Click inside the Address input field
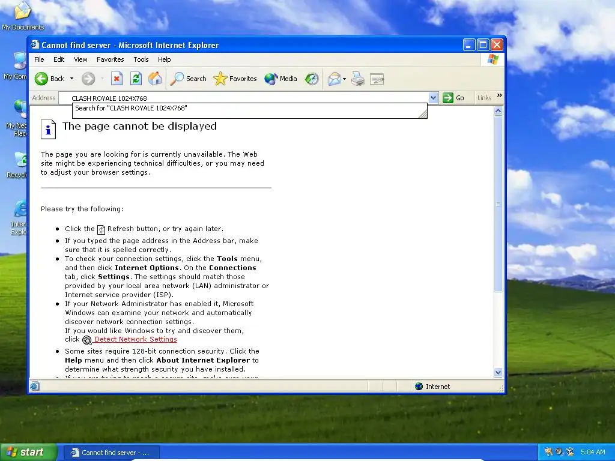 click(243, 98)
